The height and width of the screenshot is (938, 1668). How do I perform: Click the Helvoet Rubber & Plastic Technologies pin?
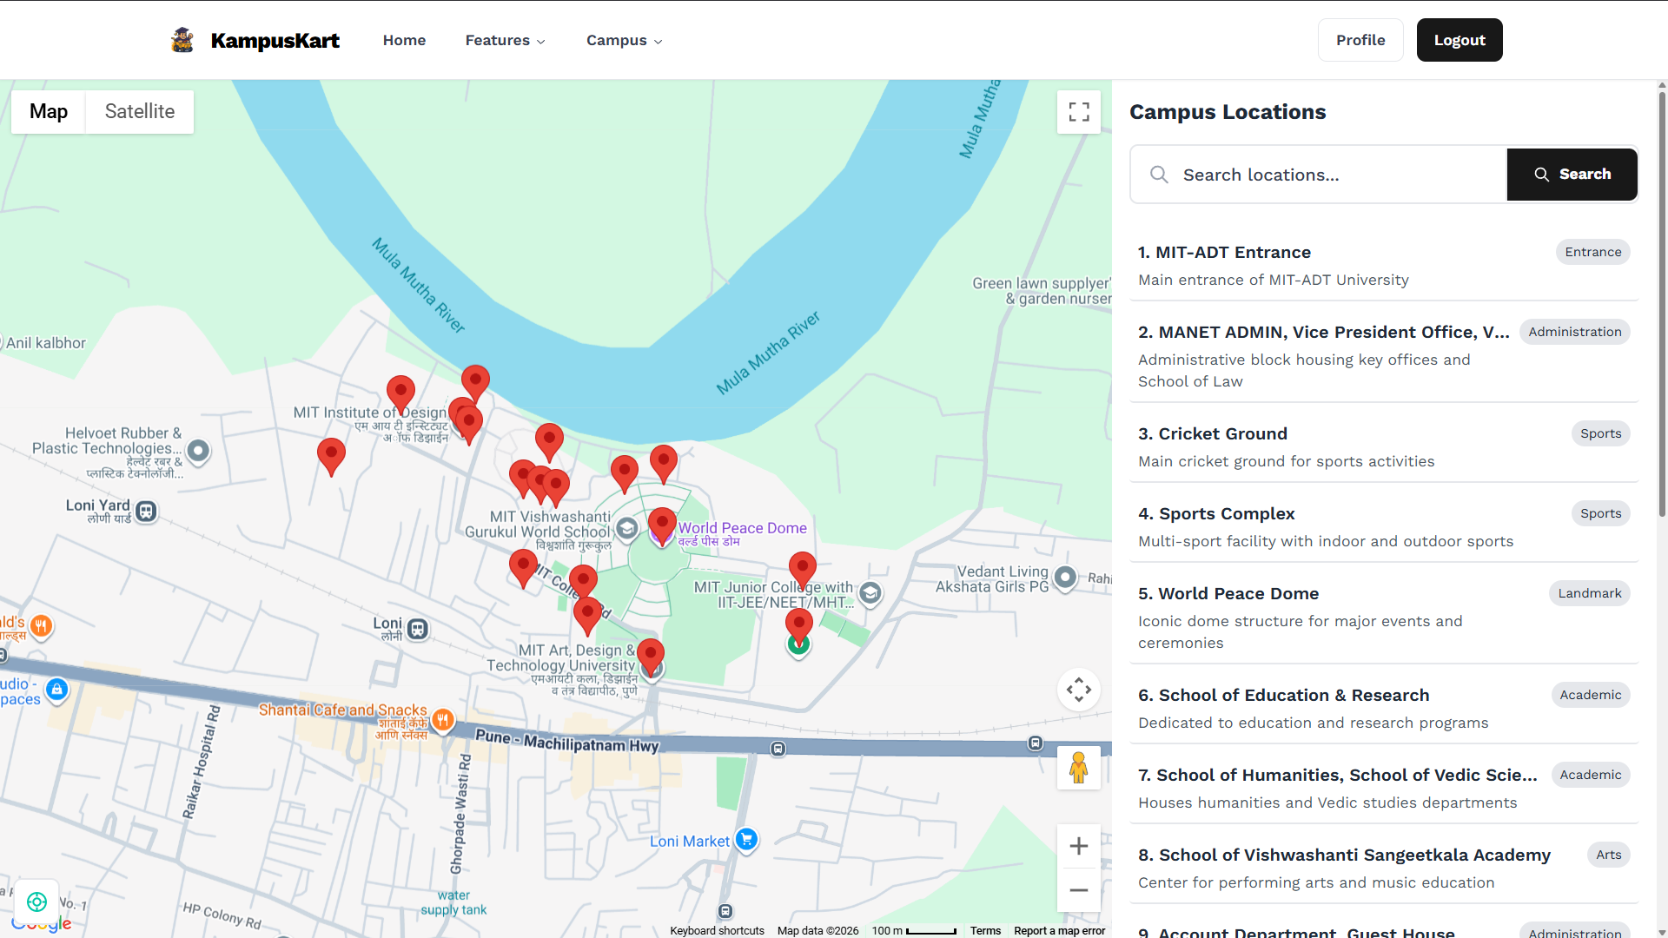(x=198, y=451)
